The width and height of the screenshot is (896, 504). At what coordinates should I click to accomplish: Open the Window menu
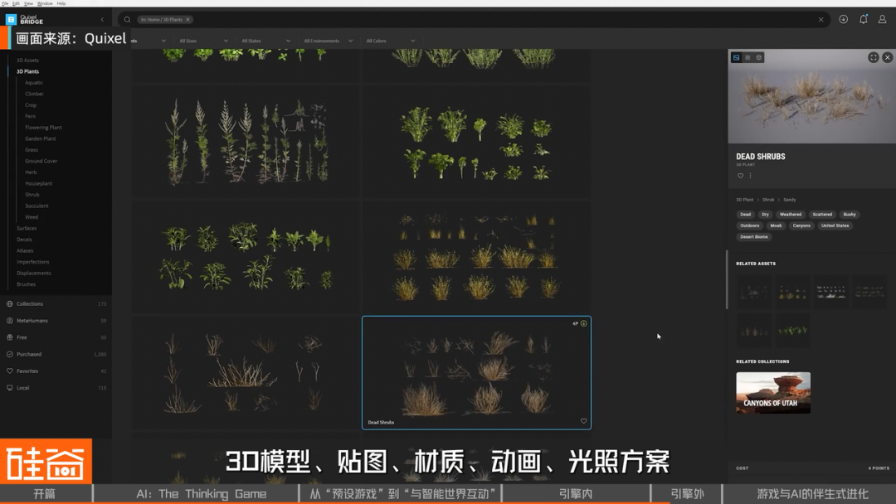(x=45, y=3)
